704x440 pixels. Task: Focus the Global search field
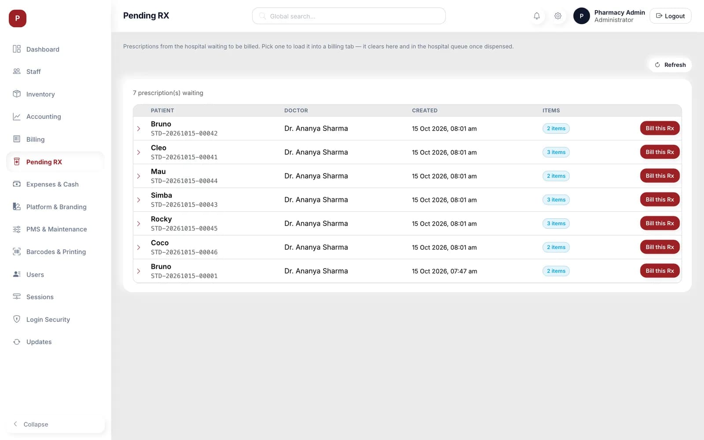[349, 16]
